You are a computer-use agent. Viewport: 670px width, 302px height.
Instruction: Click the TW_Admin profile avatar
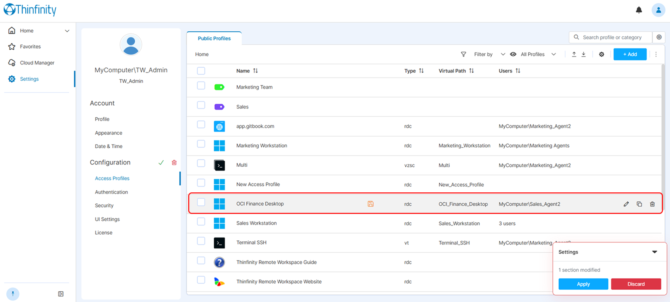click(131, 45)
